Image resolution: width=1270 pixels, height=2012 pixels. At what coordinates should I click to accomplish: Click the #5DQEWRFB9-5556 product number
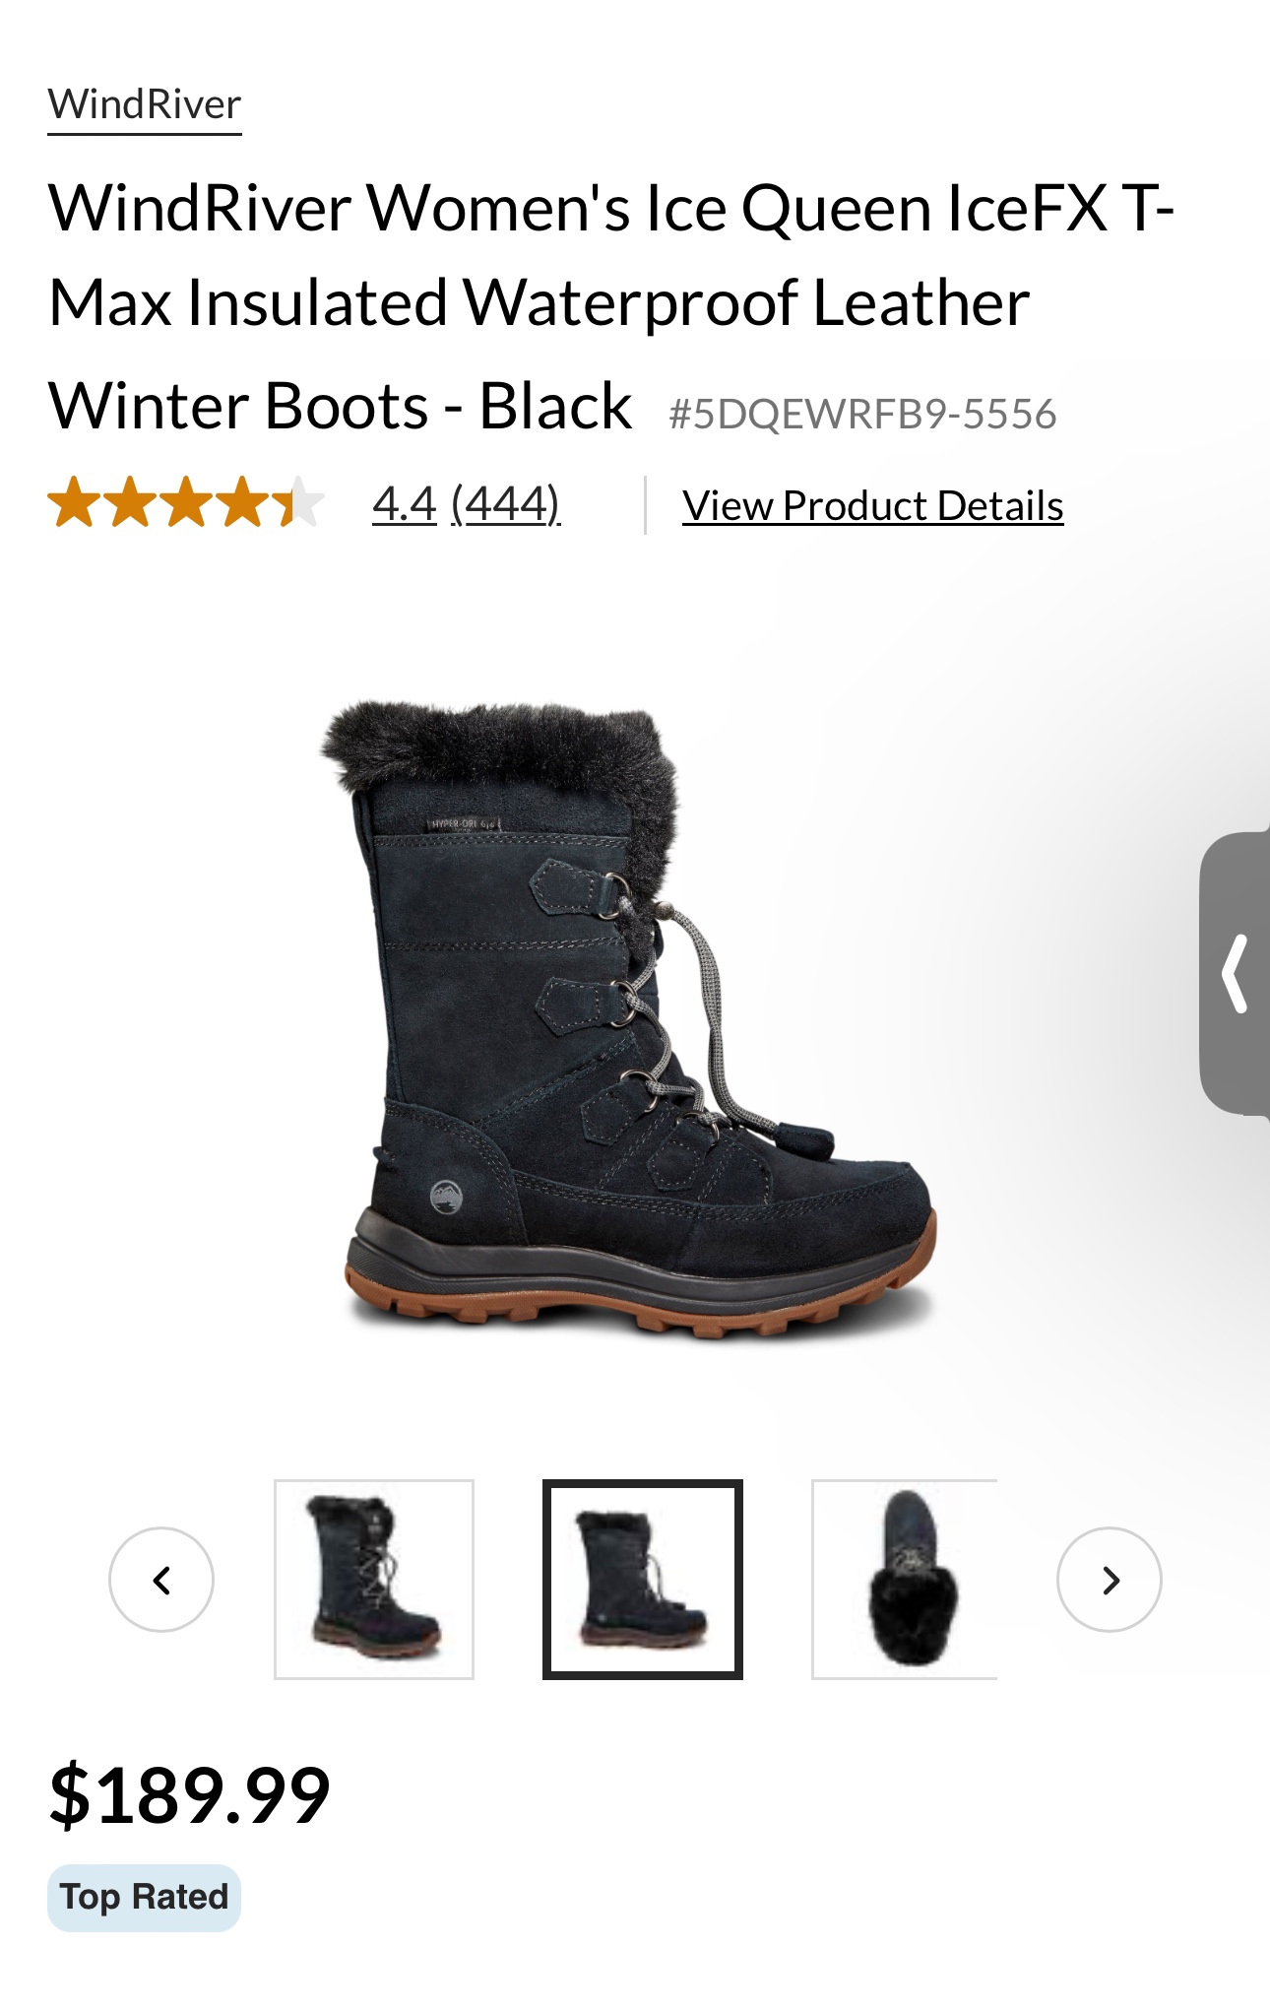coord(862,414)
